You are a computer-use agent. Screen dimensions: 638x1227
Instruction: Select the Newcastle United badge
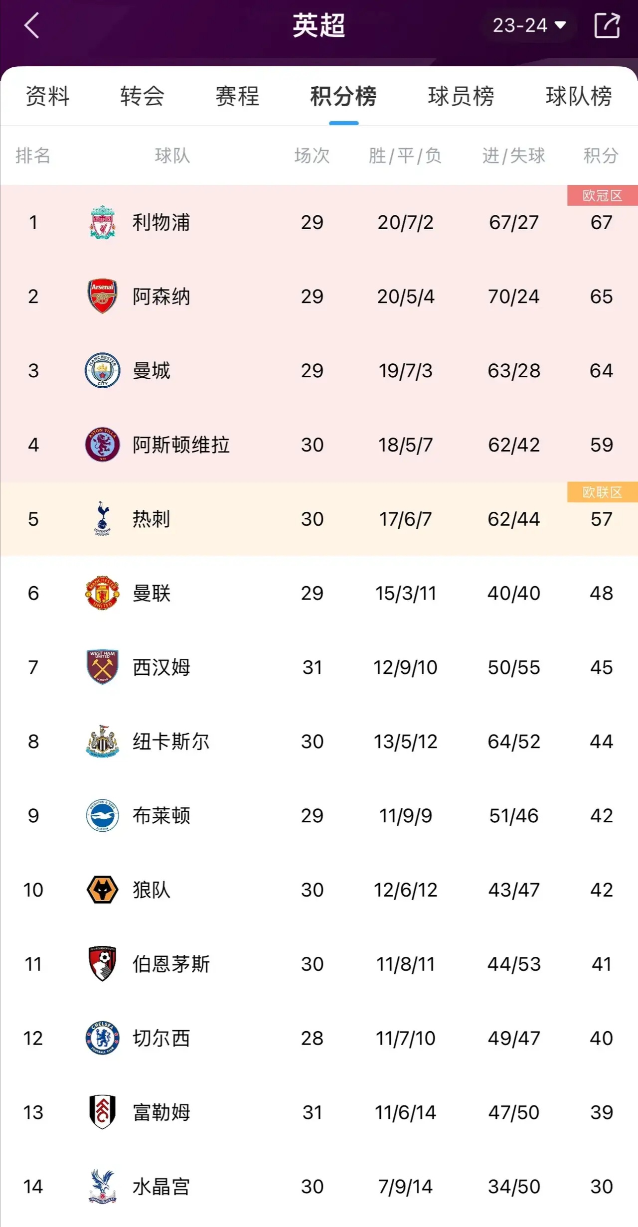102,742
